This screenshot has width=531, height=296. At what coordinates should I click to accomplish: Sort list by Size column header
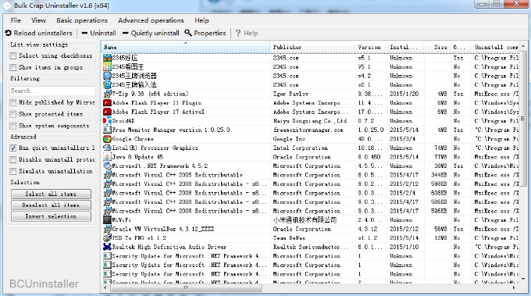click(437, 47)
